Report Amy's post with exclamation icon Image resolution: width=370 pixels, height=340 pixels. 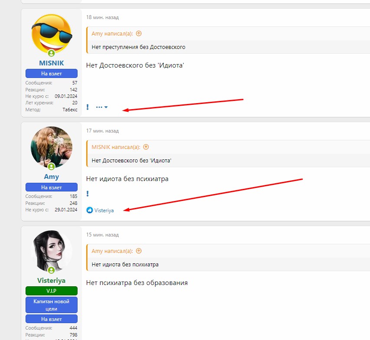pos(88,194)
